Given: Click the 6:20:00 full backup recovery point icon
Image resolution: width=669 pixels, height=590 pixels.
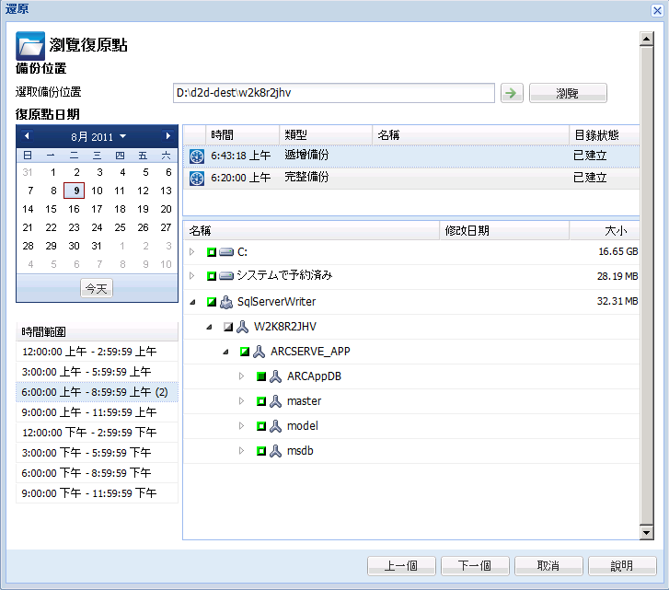Looking at the screenshot, I should coord(196,178).
